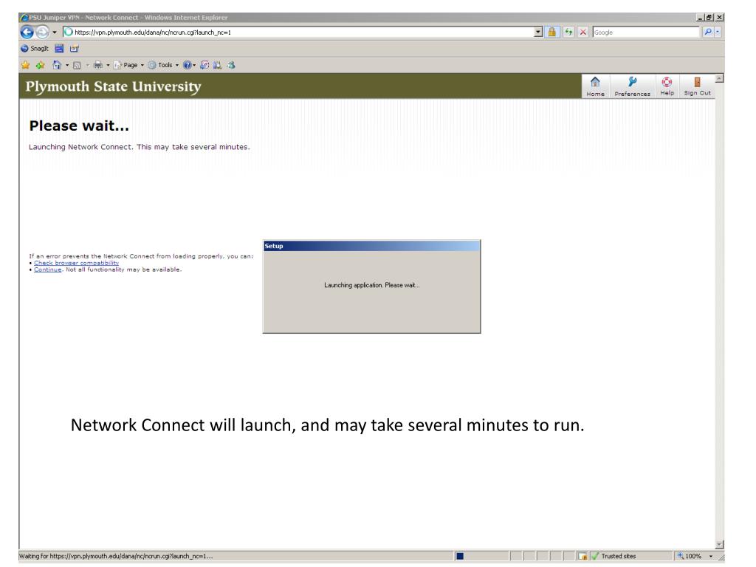The width and height of the screenshot is (756, 567).
Task: Expand the zoom level dropdown arrow
Action: coord(711,556)
